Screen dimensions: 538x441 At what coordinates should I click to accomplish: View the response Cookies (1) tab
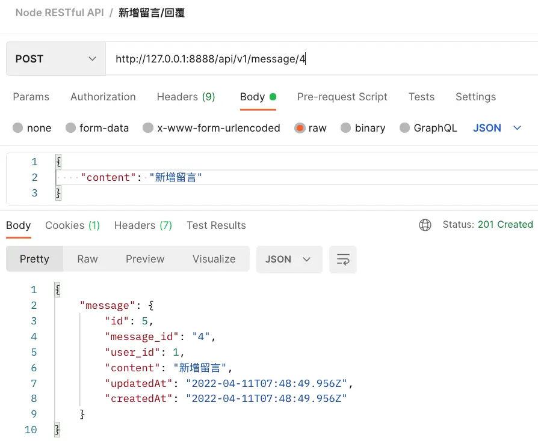[x=72, y=225]
